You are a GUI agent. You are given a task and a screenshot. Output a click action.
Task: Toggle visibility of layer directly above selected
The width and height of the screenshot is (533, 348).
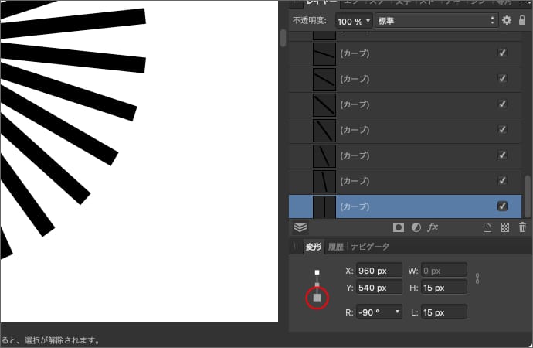[502, 181]
